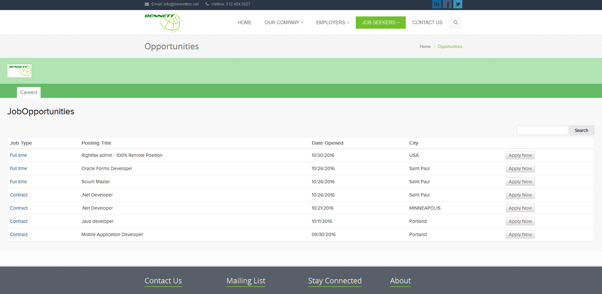602x294 pixels.
Task: Click the Bennett globe logo in header
Action: click(162, 22)
